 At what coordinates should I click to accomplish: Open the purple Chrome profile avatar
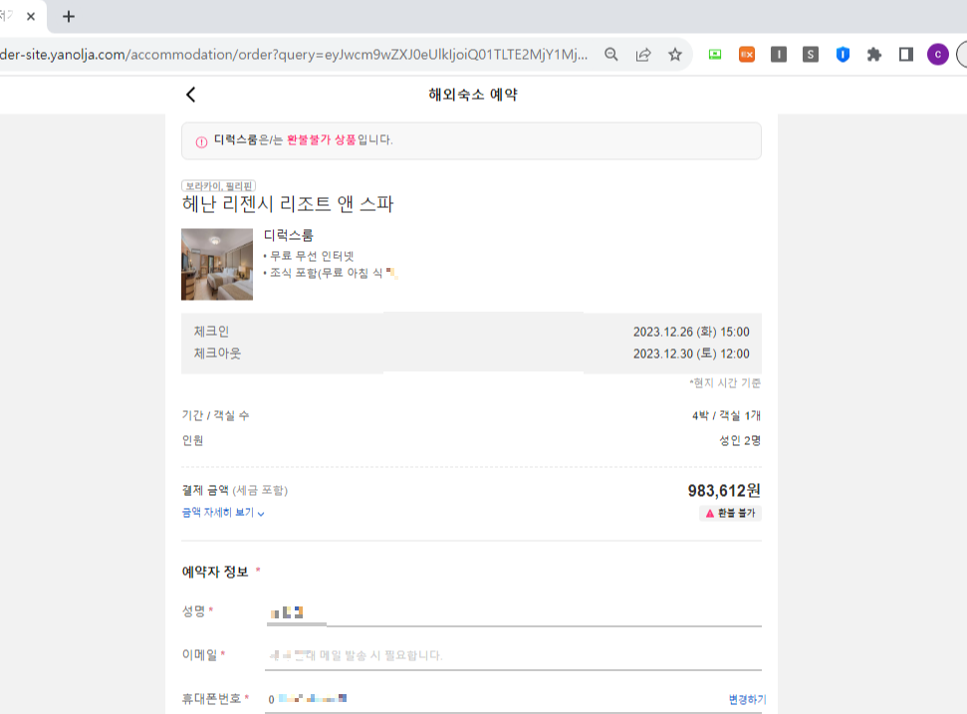[x=938, y=55]
